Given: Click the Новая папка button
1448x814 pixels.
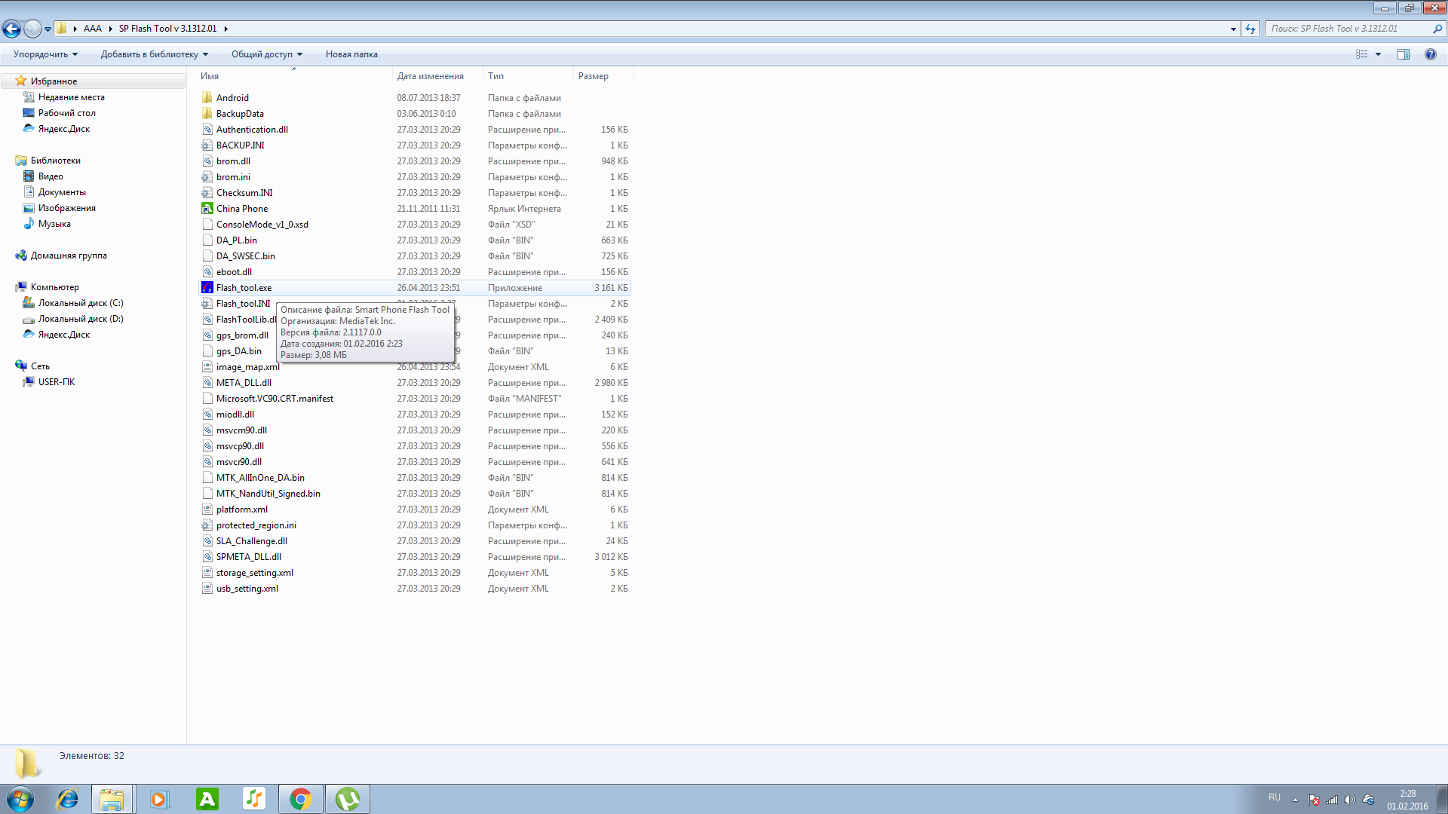Looking at the screenshot, I should 351,54.
